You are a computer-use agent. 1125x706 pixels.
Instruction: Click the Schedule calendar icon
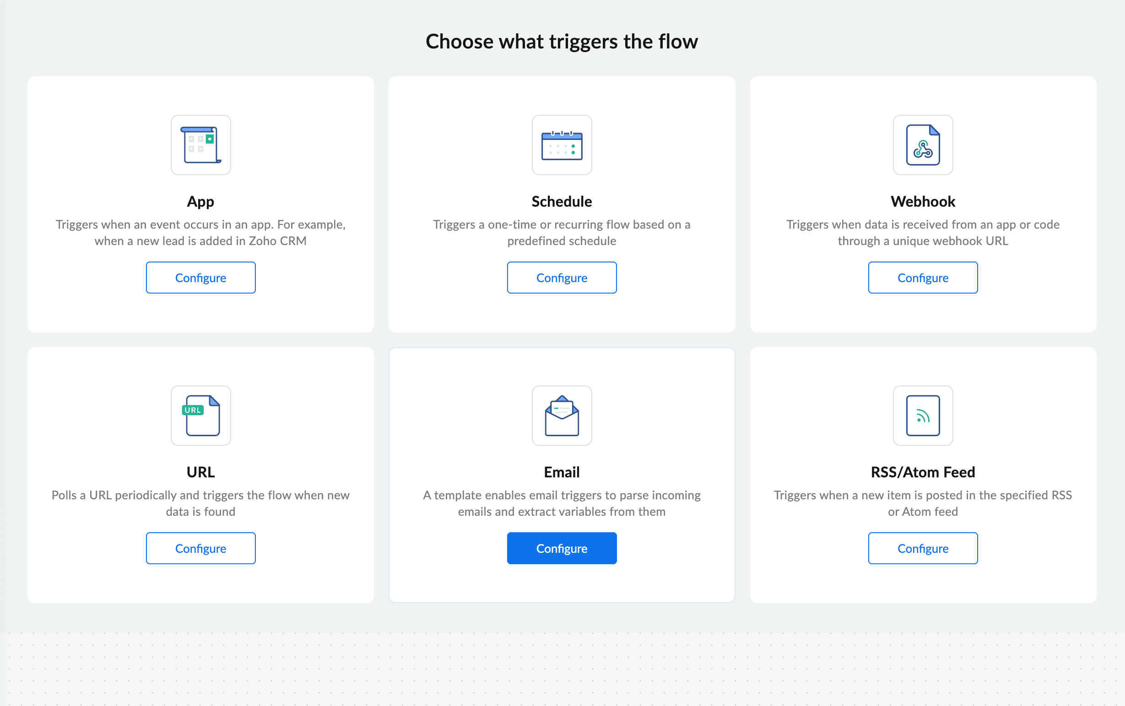[562, 144]
